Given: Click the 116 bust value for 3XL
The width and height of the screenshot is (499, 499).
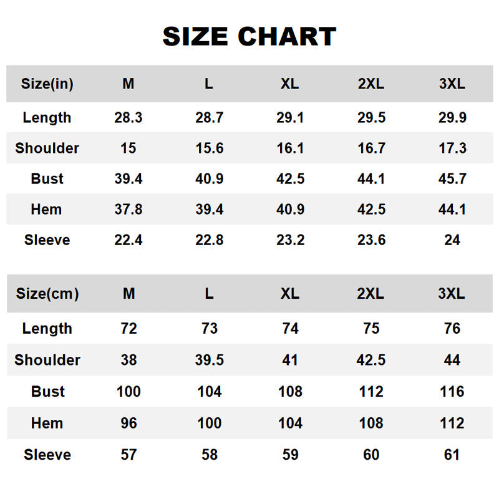Looking at the screenshot, I should pos(452,391).
